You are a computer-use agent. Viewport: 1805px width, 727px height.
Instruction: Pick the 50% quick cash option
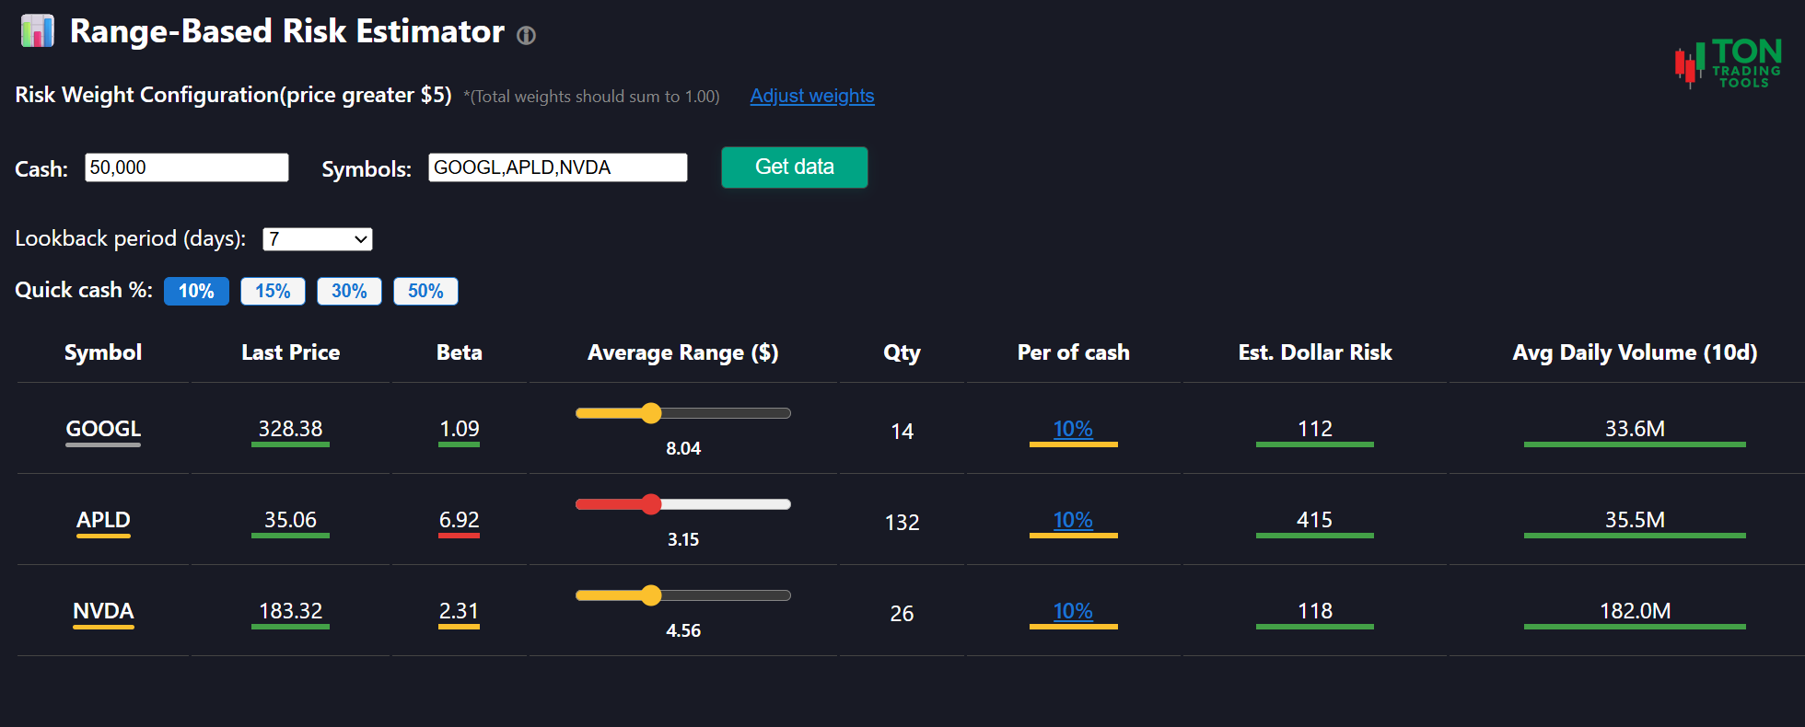425,291
